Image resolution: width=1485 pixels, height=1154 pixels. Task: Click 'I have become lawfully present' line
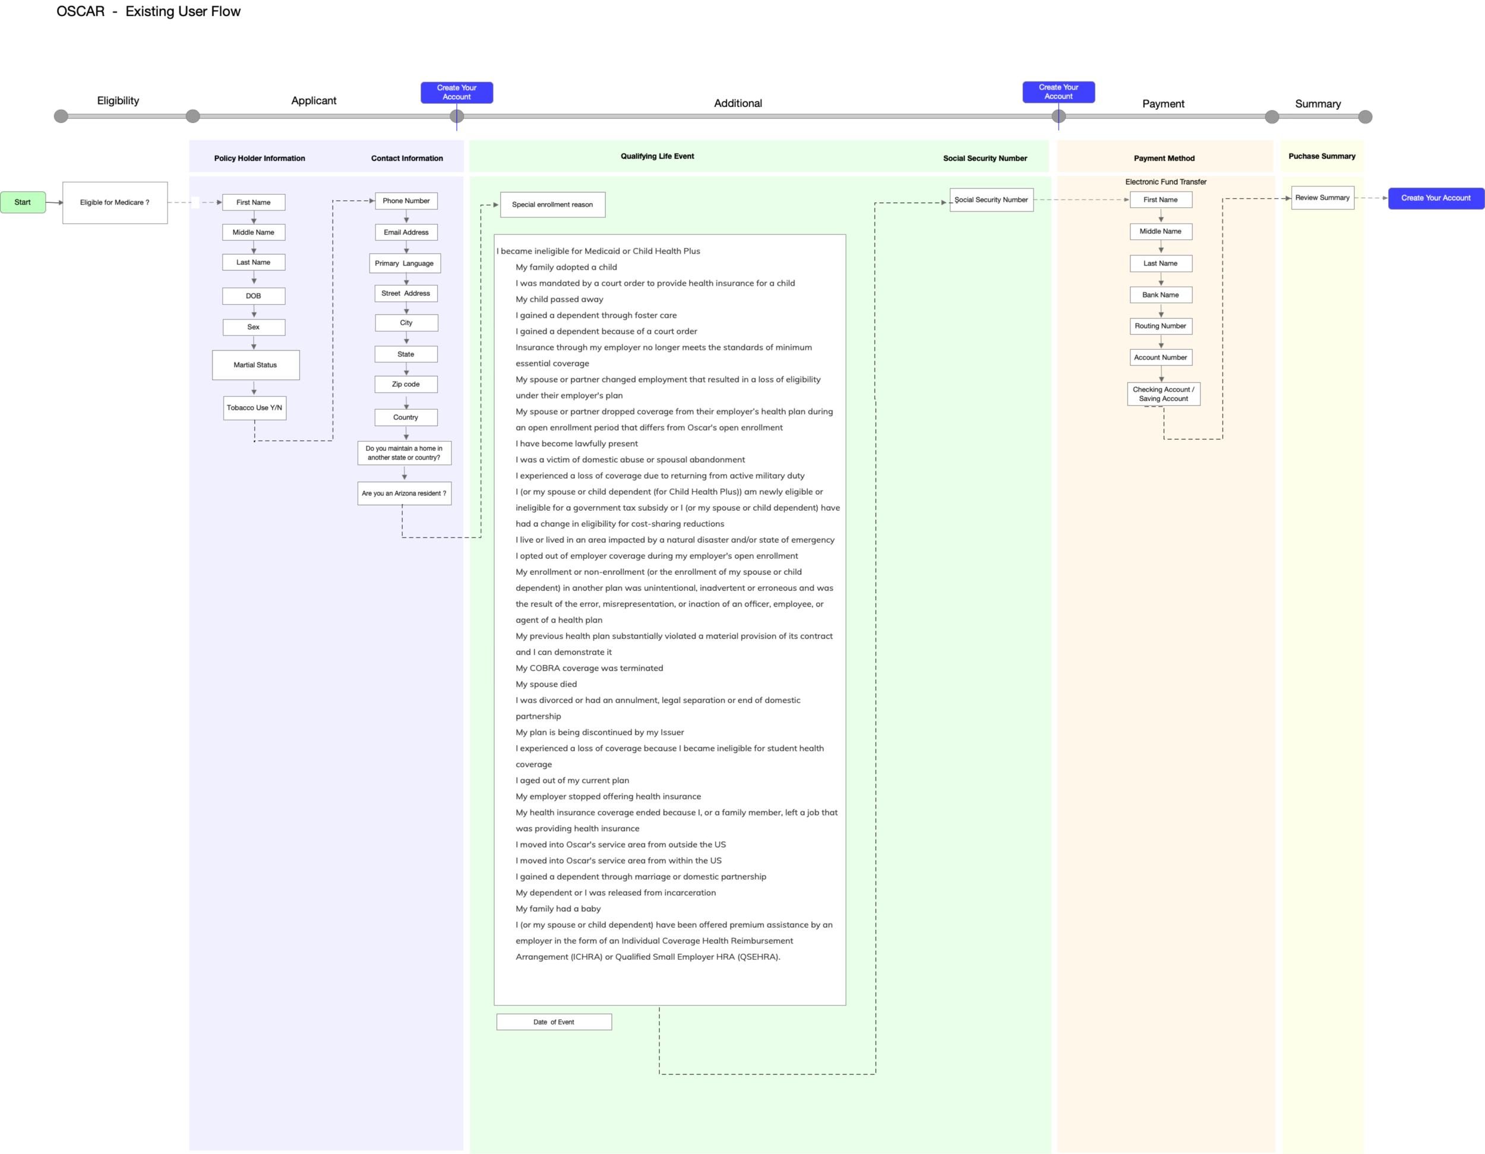[x=577, y=444]
